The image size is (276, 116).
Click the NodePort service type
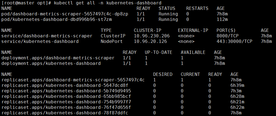[112, 42]
